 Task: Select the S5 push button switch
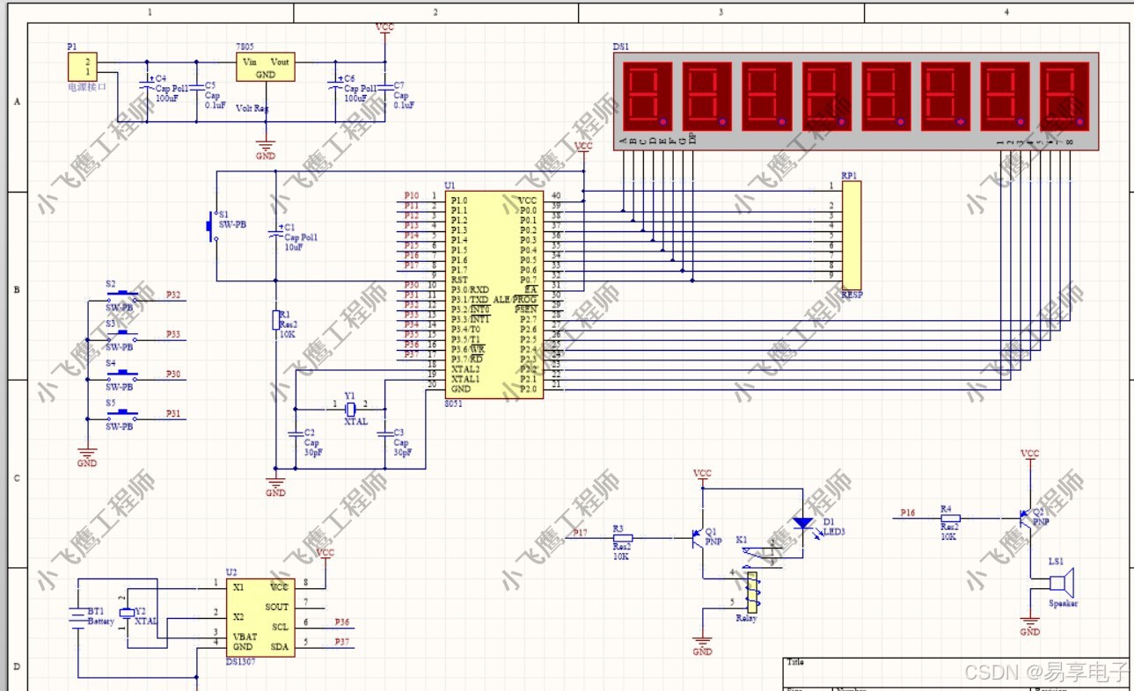click(121, 413)
